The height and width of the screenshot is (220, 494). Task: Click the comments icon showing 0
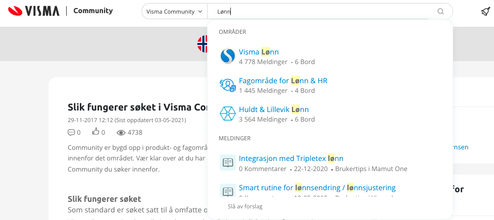tap(71, 133)
